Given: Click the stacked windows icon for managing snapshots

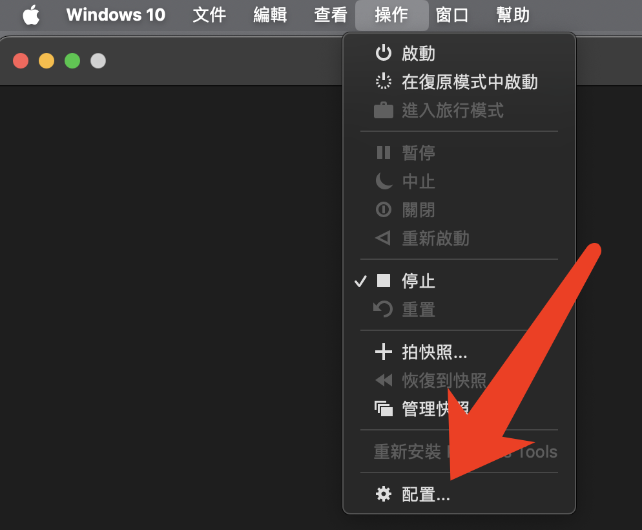Looking at the screenshot, I should (383, 408).
